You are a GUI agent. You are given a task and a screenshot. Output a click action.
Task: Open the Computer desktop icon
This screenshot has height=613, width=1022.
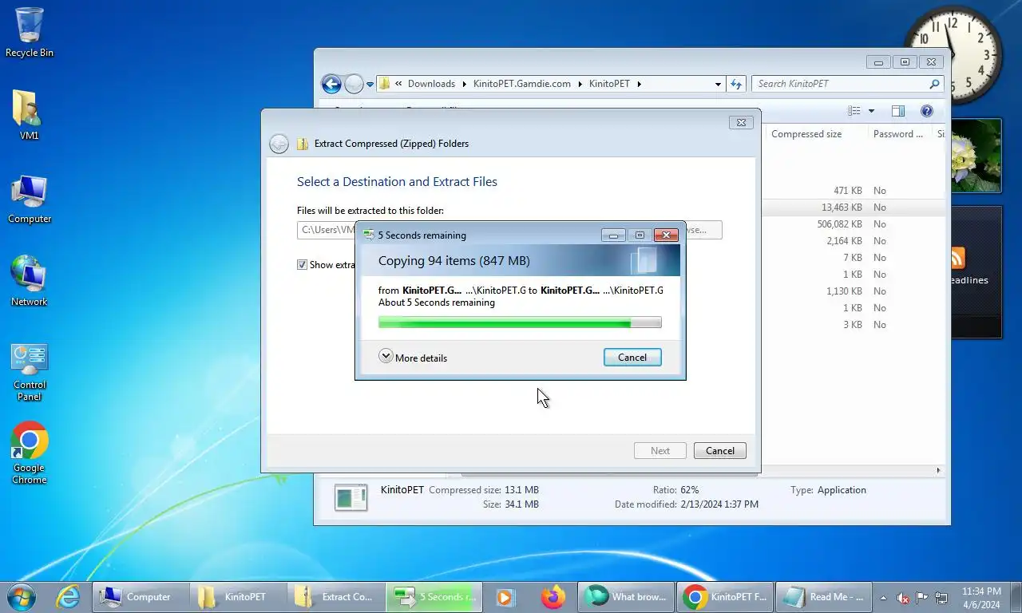click(x=30, y=200)
